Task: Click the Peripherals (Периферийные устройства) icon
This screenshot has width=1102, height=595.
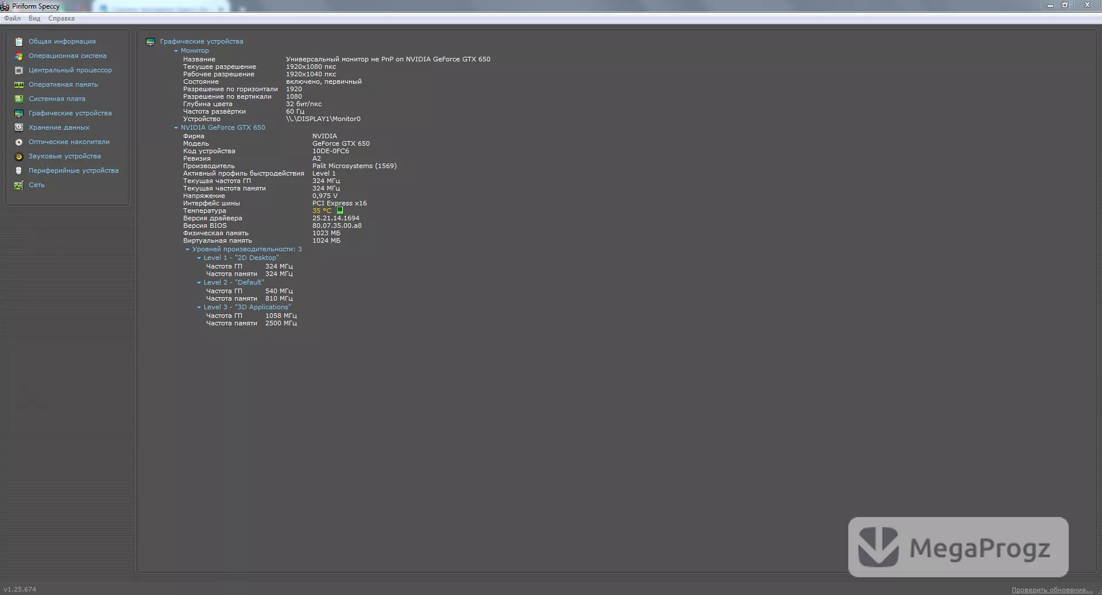Action: point(19,170)
